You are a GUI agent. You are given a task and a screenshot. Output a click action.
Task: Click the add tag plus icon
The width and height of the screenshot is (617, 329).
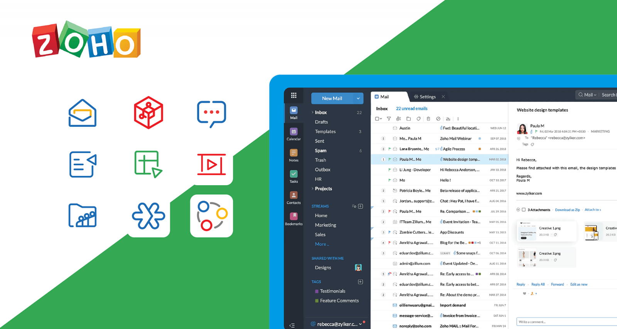point(361,282)
